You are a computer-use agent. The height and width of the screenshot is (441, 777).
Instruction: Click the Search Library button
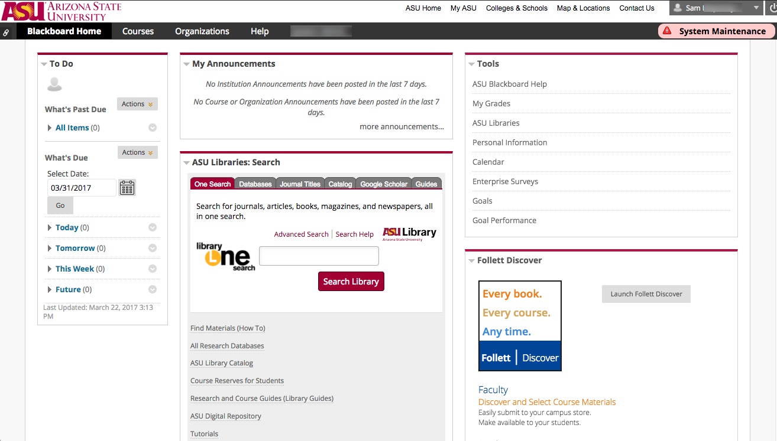tap(351, 282)
